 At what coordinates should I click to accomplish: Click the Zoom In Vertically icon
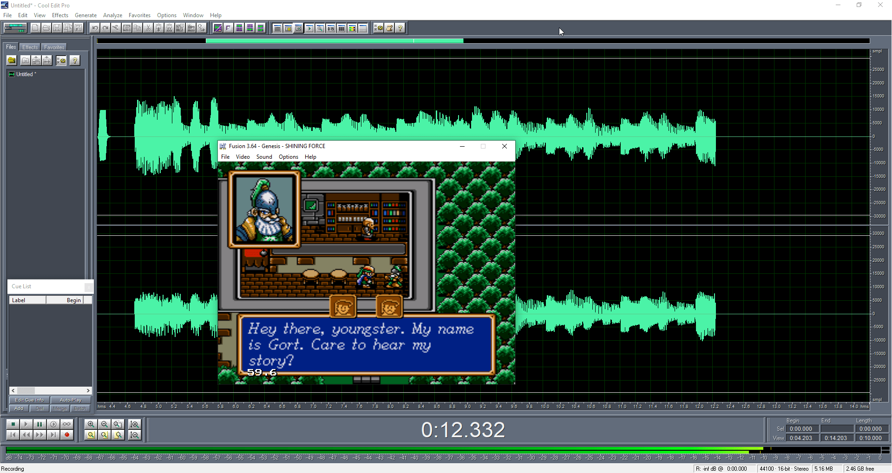tap(135, 424)
